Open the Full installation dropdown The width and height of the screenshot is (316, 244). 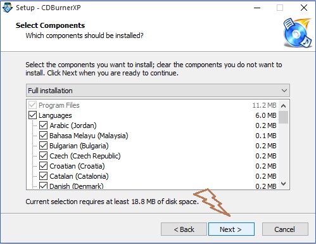click(x=158, y=91)
